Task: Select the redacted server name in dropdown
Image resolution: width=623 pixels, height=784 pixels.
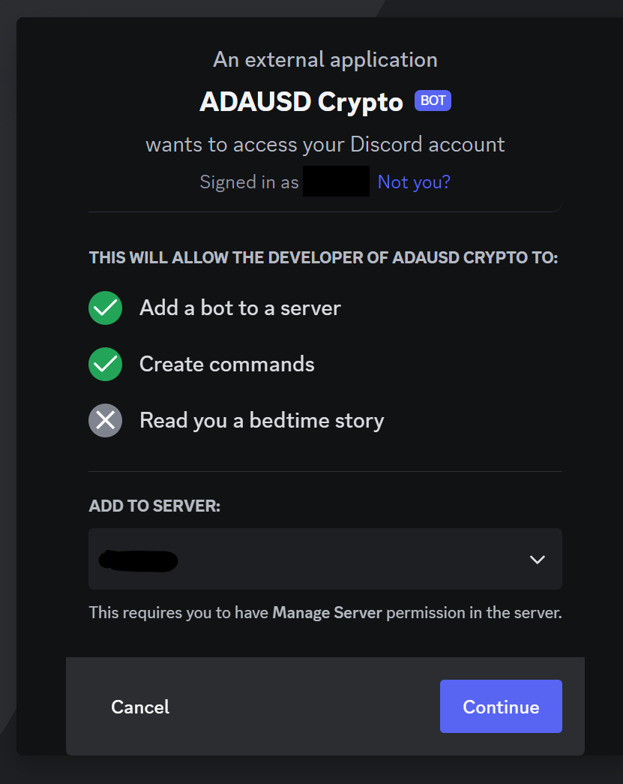Action: pyautogui.click(x=139, y=560)
